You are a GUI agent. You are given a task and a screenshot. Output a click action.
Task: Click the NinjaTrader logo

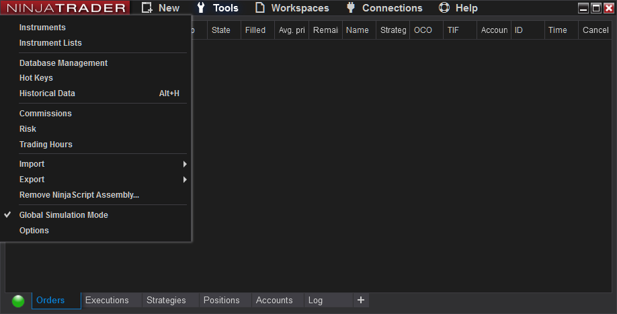(x=66, y=8)
